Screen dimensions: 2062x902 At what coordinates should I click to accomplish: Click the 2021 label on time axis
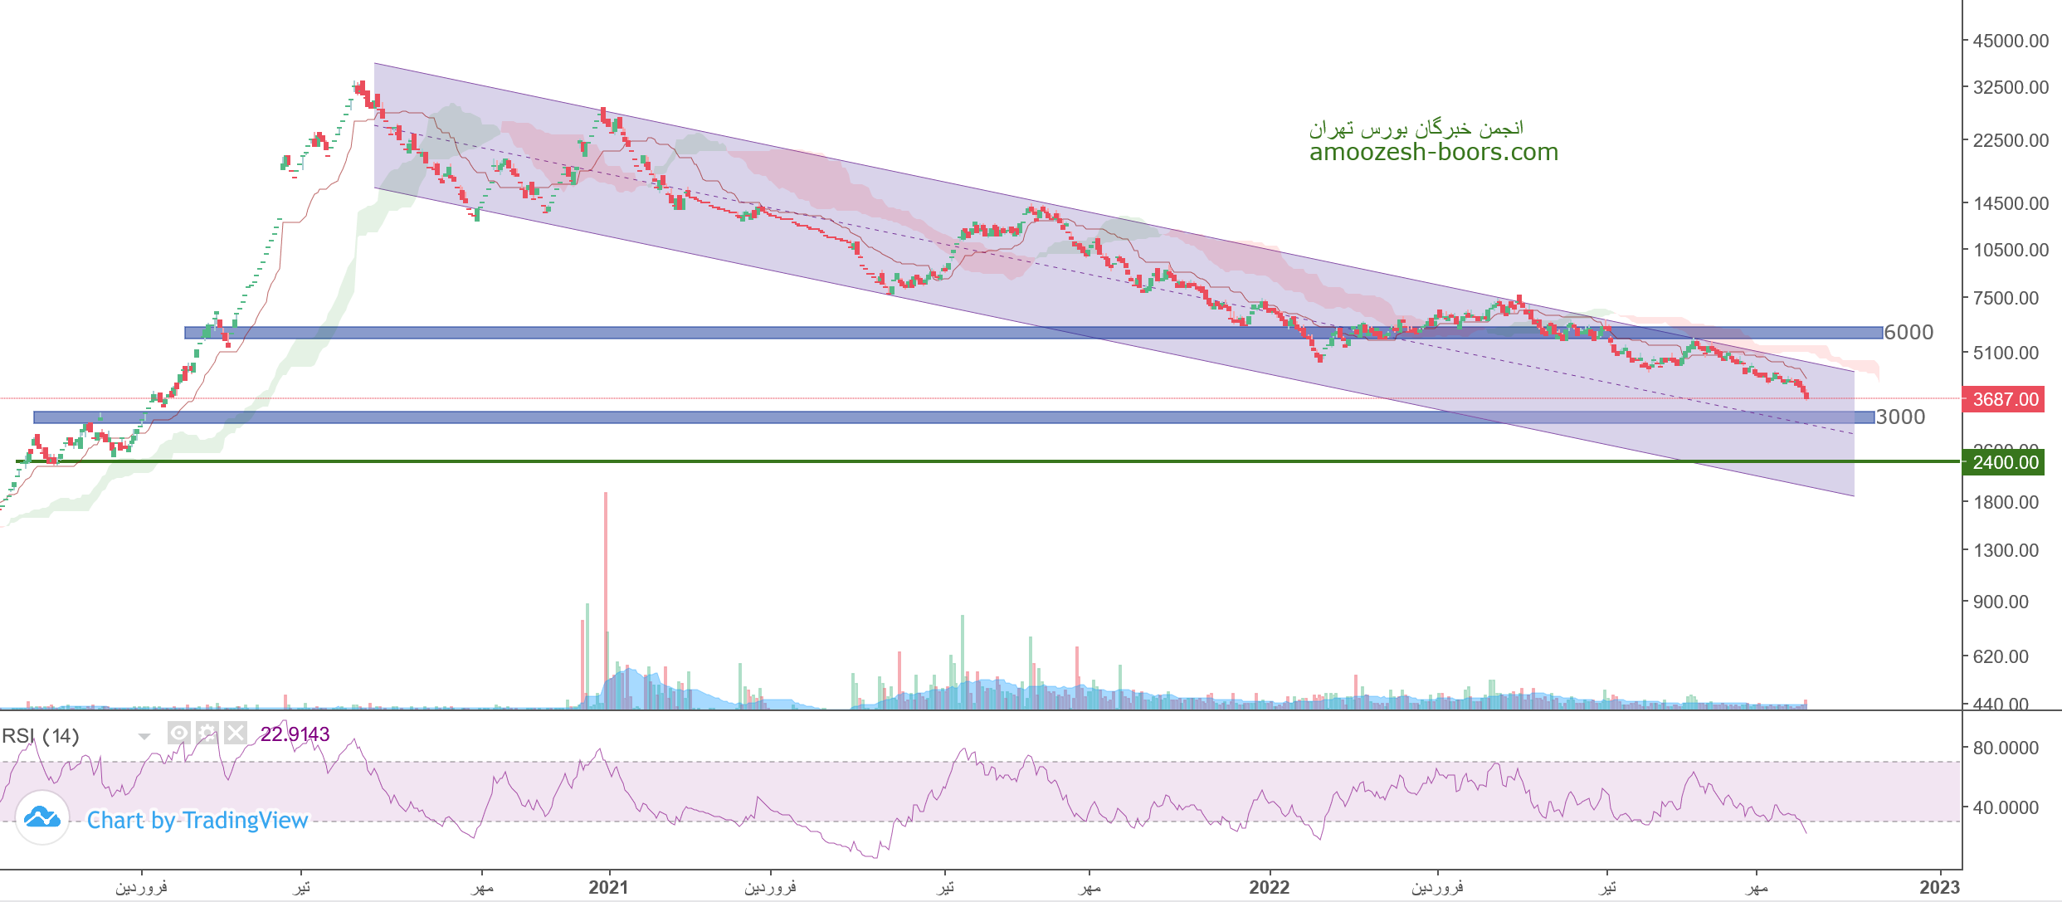608,887
